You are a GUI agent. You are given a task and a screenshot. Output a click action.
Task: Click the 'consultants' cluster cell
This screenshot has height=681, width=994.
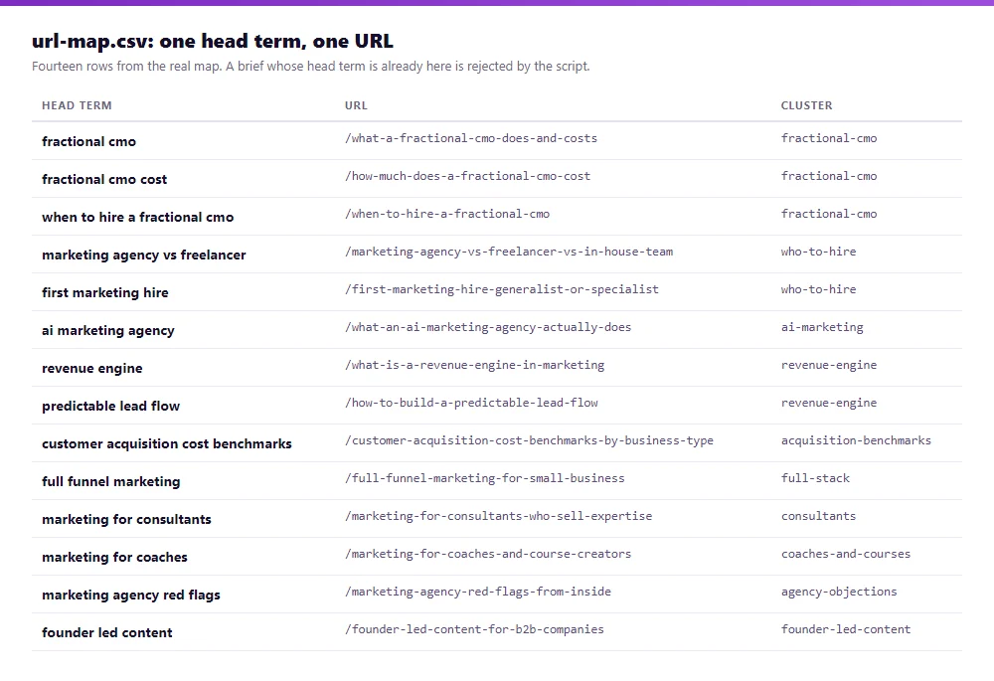coord(818,516)
